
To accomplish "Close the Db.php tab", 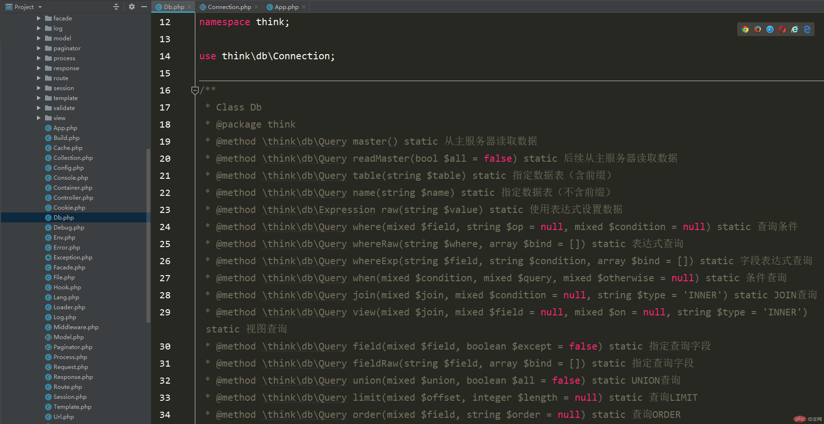I will (190, 7).
